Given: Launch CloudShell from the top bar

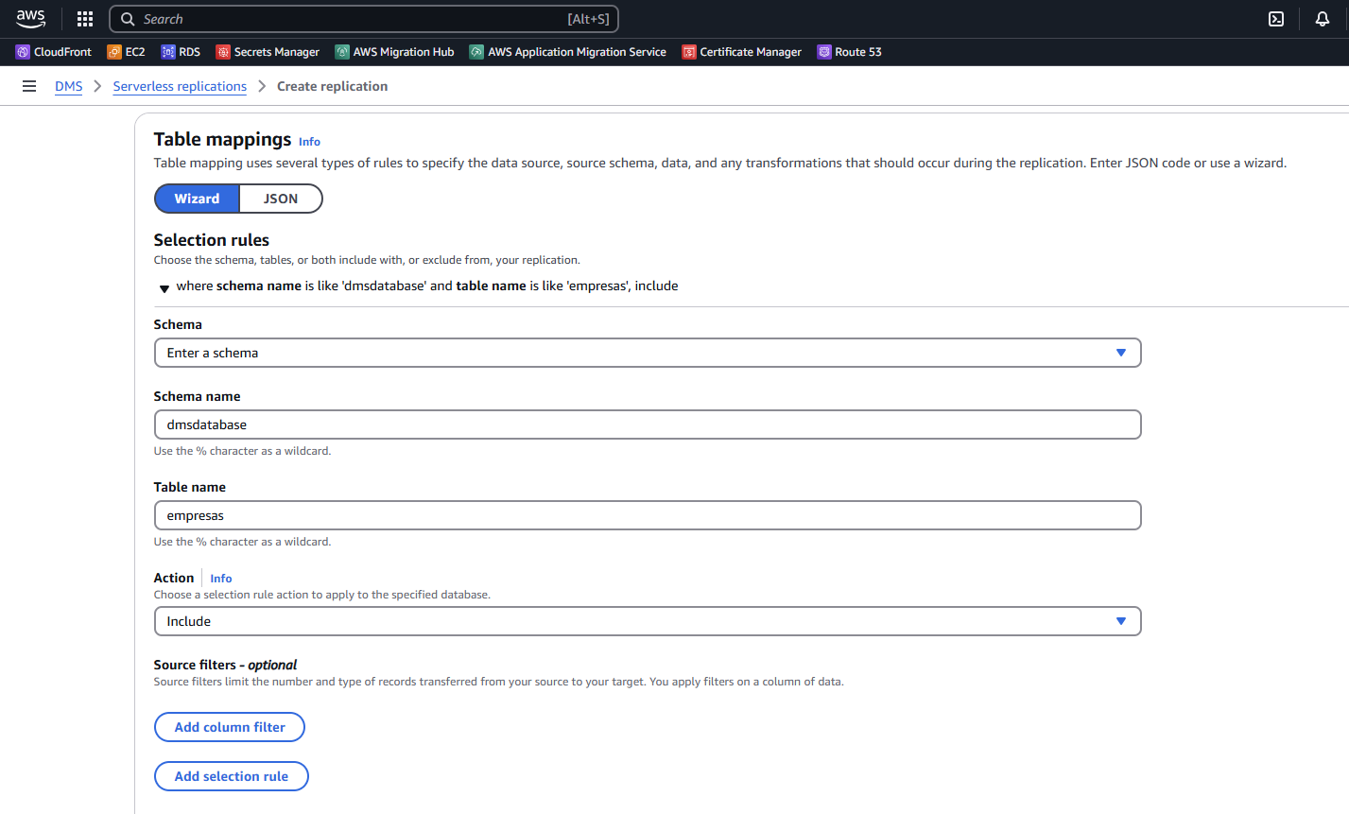Looking at the screenshot, I should click(x=1276, y=19).
